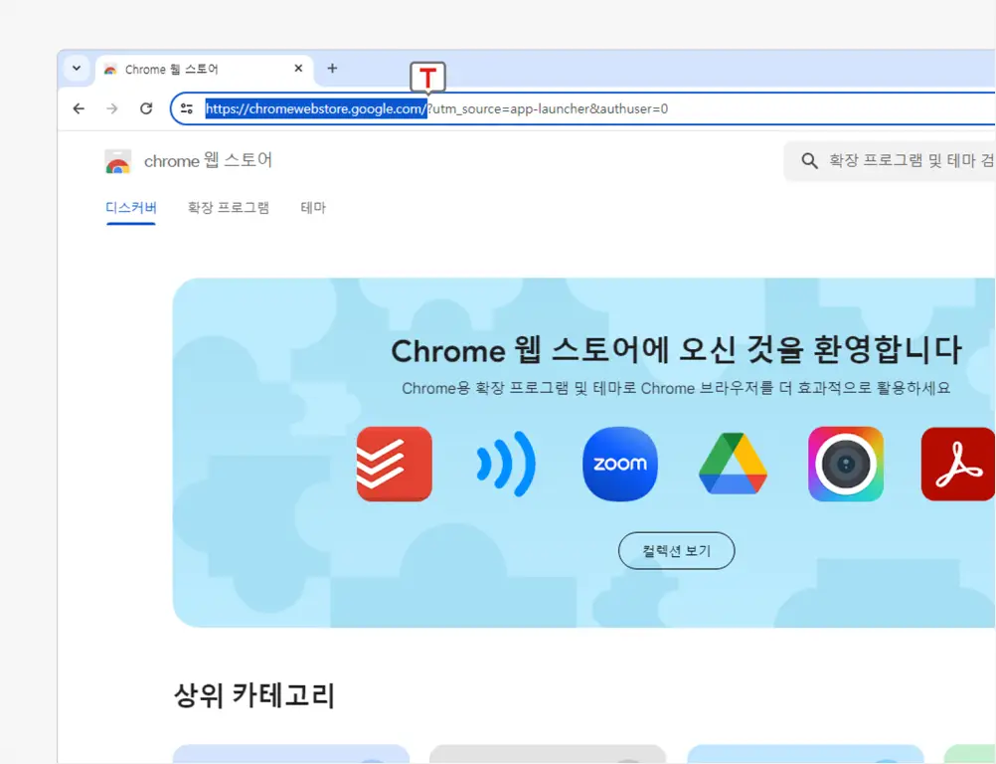996x764 pixels.
Task: Open the Zoom app icon
Action: pyautogui.click(x=619, y=464)
